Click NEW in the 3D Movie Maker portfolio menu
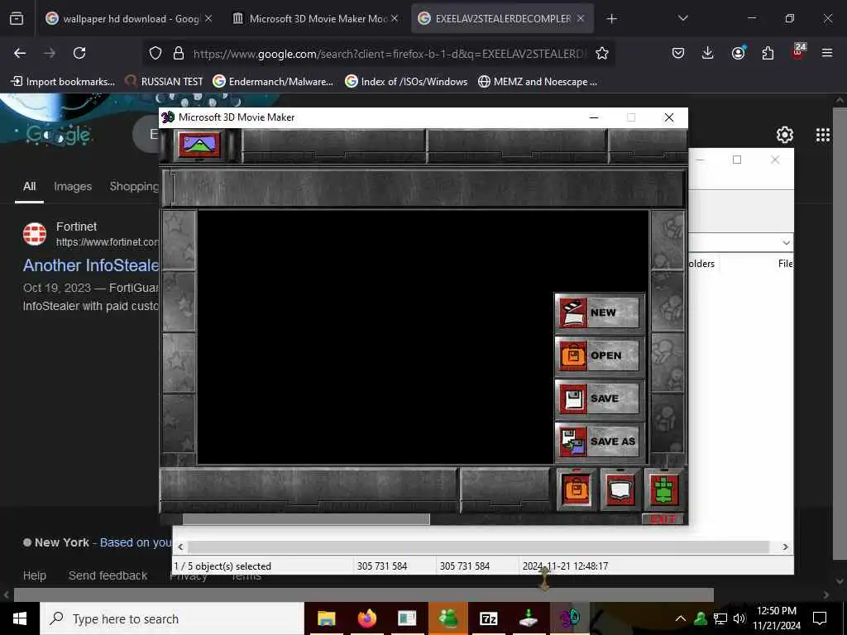847x635 pixels. click(600, 312)
